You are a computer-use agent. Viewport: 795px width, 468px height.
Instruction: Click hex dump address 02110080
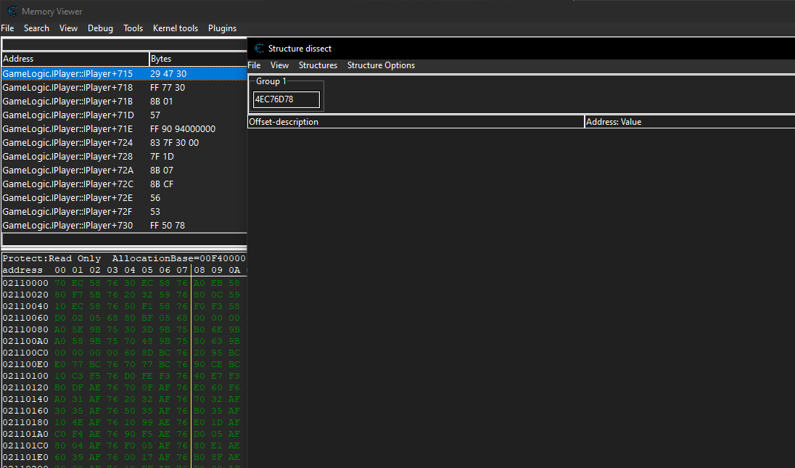[x=25, y=329]
